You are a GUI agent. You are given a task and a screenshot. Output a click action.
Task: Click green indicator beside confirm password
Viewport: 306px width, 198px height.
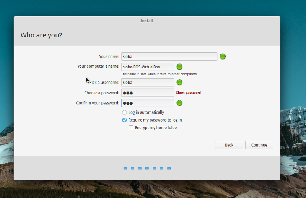coord(179,103)
